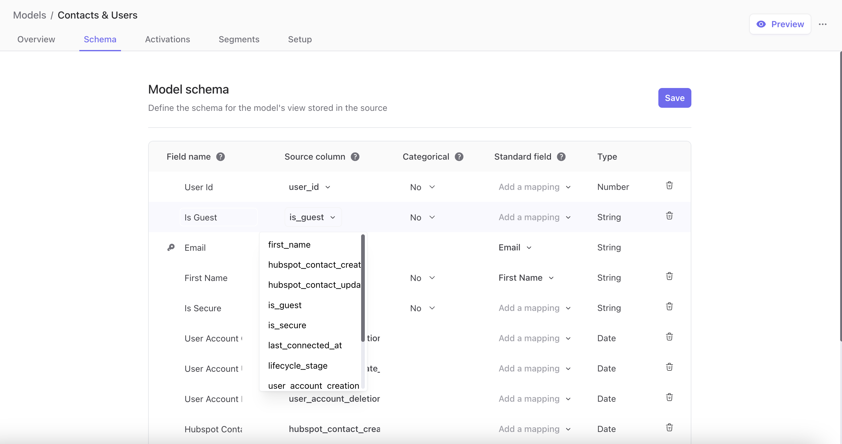Open the three-dot more options menu
Screen dimensions: 842x444
coord(822,24)
